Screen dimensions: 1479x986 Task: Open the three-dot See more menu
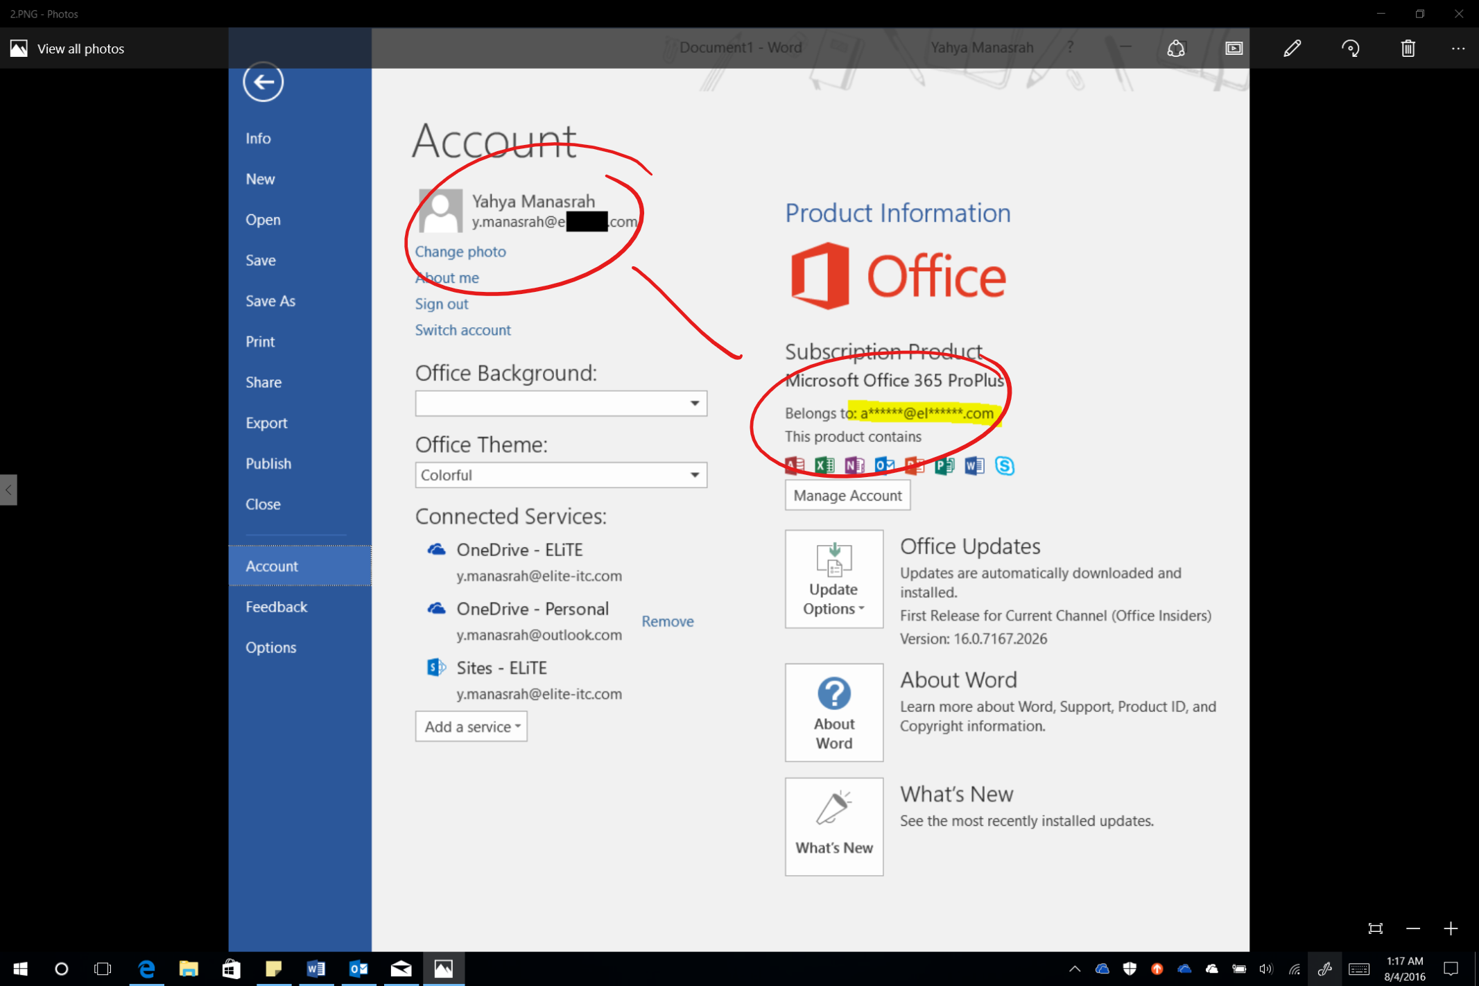click(1458, 49)
